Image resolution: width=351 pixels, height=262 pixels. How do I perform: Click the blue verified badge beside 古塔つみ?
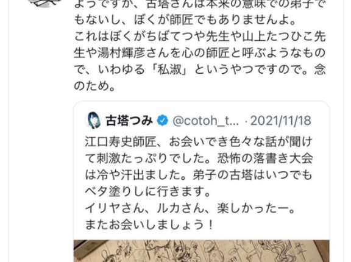[x=162, y=121]
